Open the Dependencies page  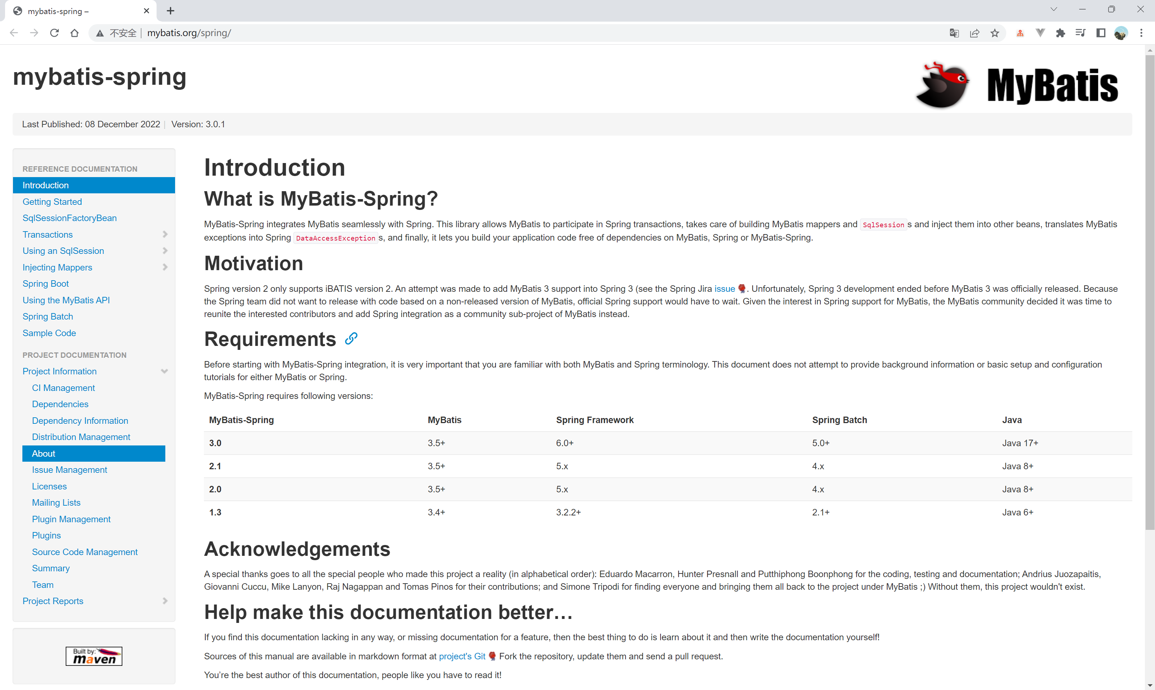pyautogui.click(x=60, y=404)
